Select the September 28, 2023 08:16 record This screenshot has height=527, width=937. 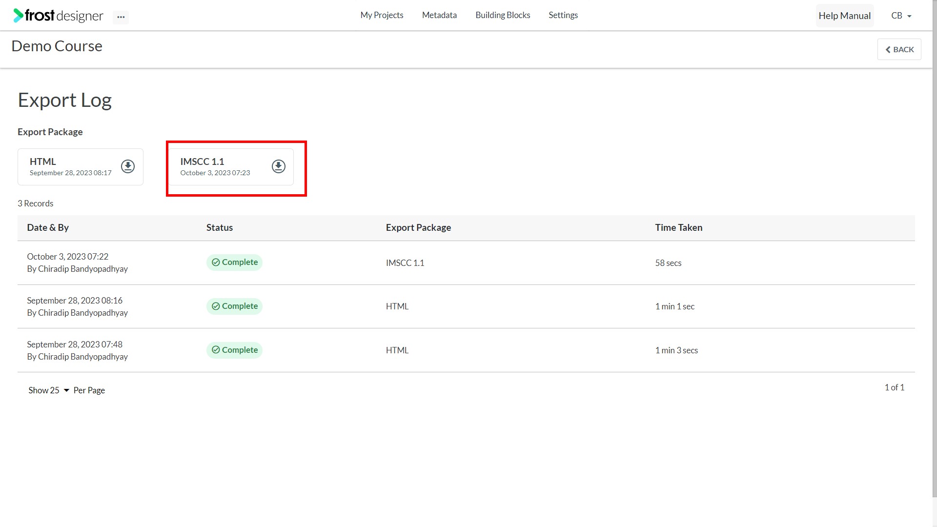click(466, 306)
